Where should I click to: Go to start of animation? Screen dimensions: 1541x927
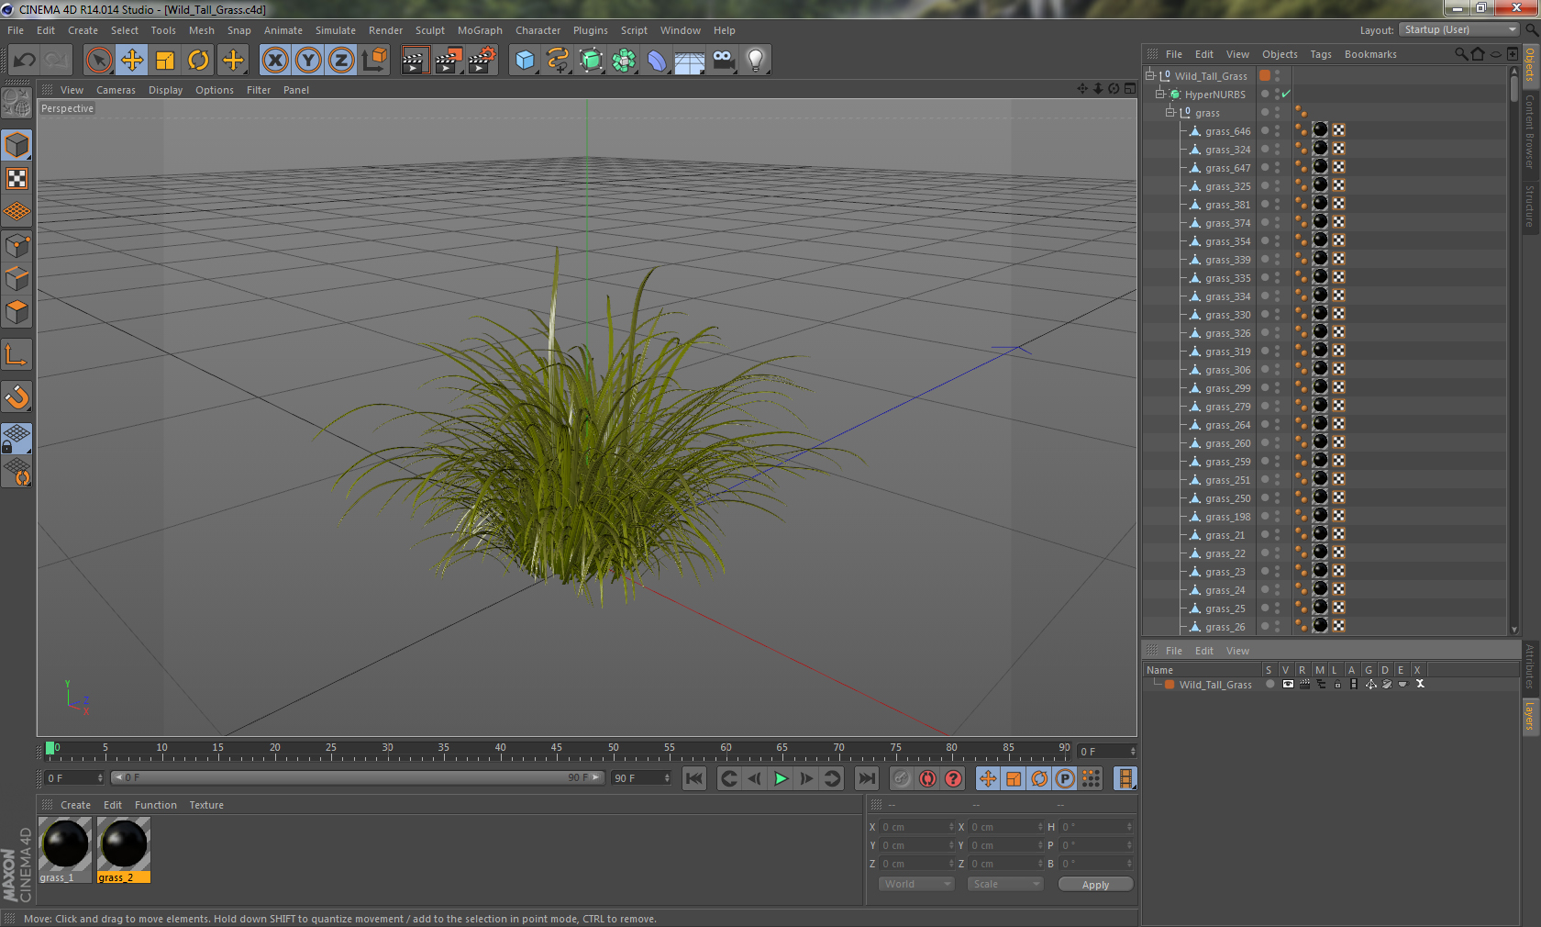pyautogui.click(x=694, y=778)
